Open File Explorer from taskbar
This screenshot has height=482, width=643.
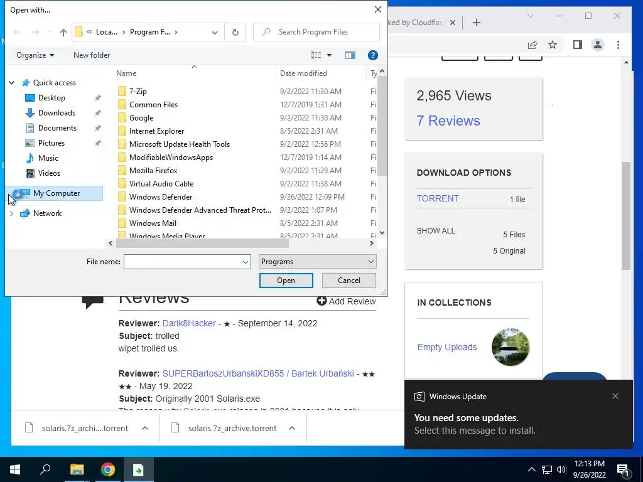click(77, 469)
